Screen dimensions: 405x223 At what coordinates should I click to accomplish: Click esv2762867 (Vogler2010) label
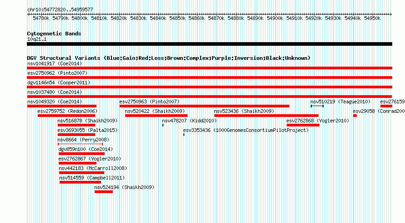tap(90, 159)
